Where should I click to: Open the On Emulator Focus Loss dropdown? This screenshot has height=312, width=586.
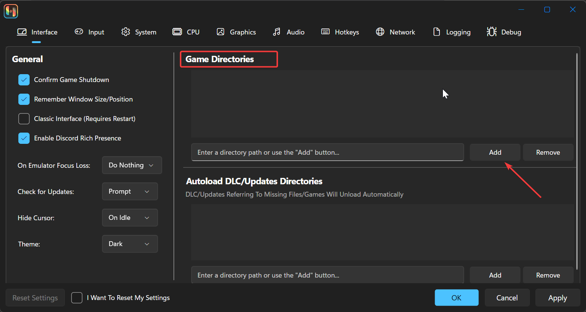coord(132,165)
